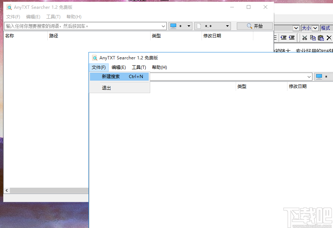The image size is (333, 228).
Task: Open the 文件(F) menu in the front window
Action: click(98, 67)
